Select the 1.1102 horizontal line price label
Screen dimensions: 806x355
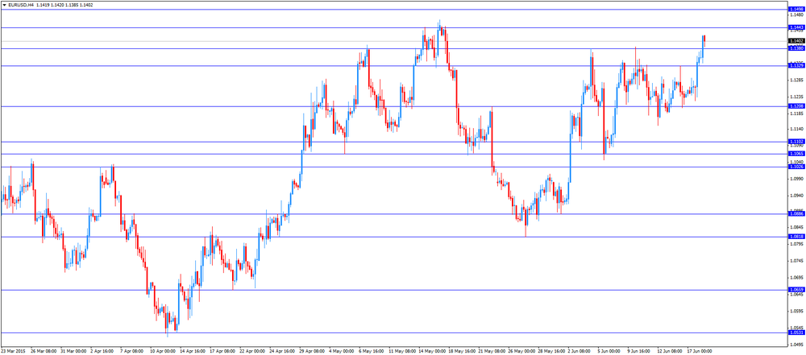pos(796,142)
